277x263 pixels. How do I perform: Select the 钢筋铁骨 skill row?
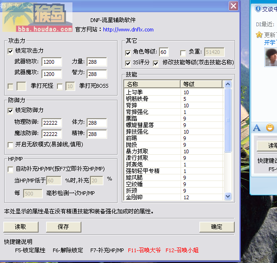(x=174, y=99)
